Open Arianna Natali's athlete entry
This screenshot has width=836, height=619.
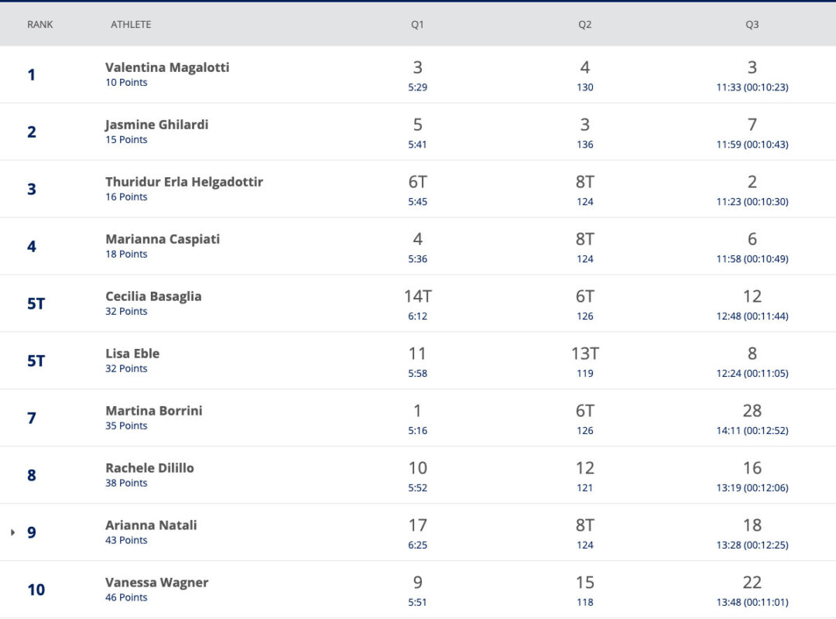coord(151,525)
